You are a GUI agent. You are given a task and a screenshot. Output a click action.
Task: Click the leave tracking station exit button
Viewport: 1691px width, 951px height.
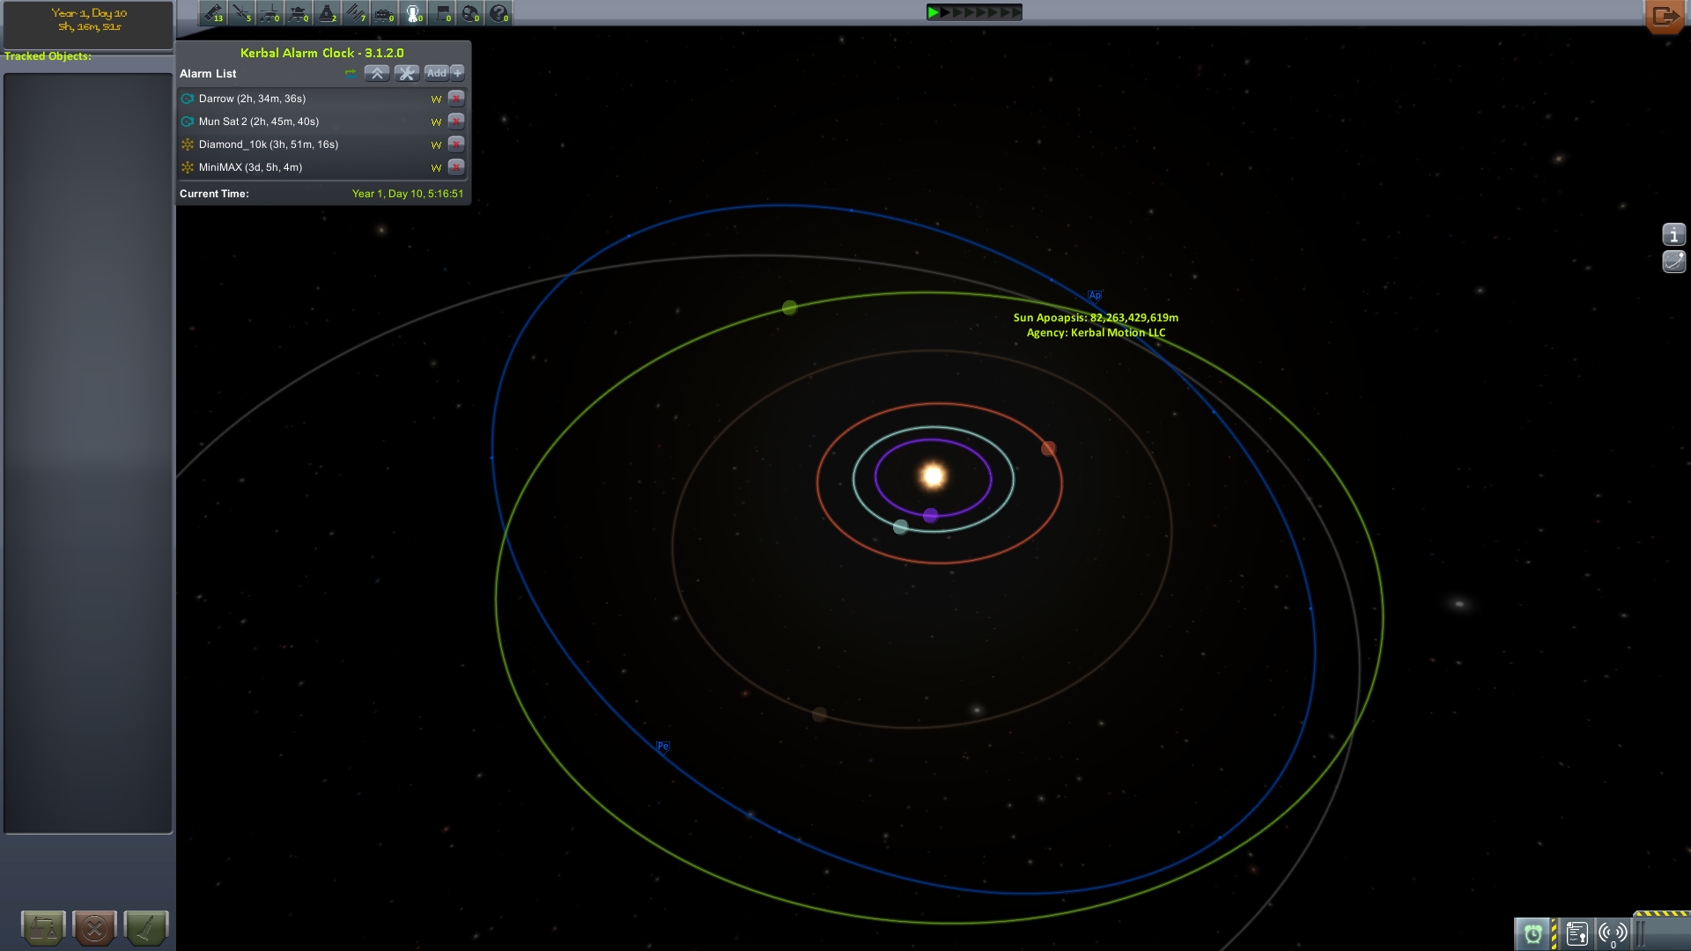coord(1664,16)
